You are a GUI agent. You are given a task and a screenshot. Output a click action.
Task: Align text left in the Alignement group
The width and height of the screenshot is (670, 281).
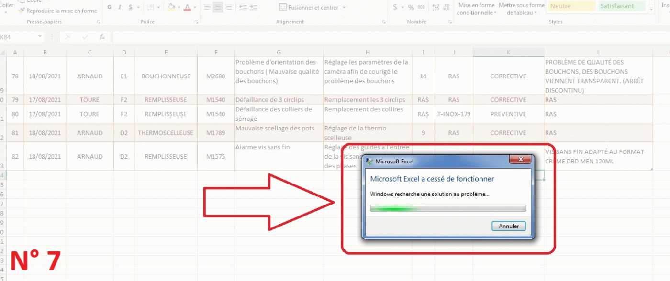207,7
